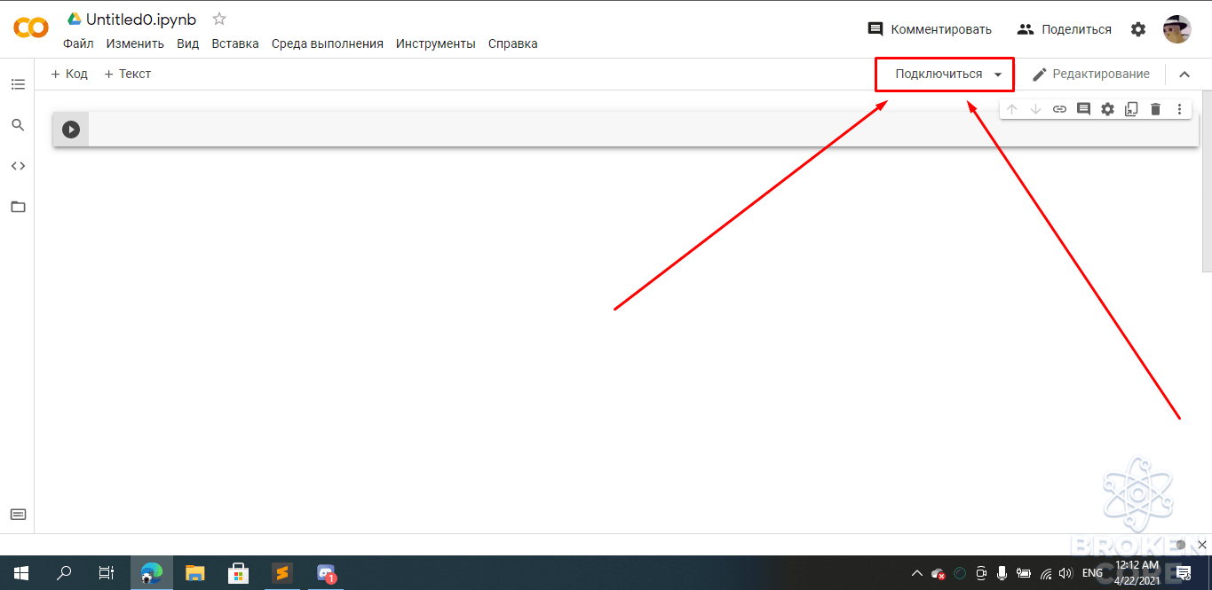Click the user account avatar
1212x590 pixels.
(x=1177, y=29)
